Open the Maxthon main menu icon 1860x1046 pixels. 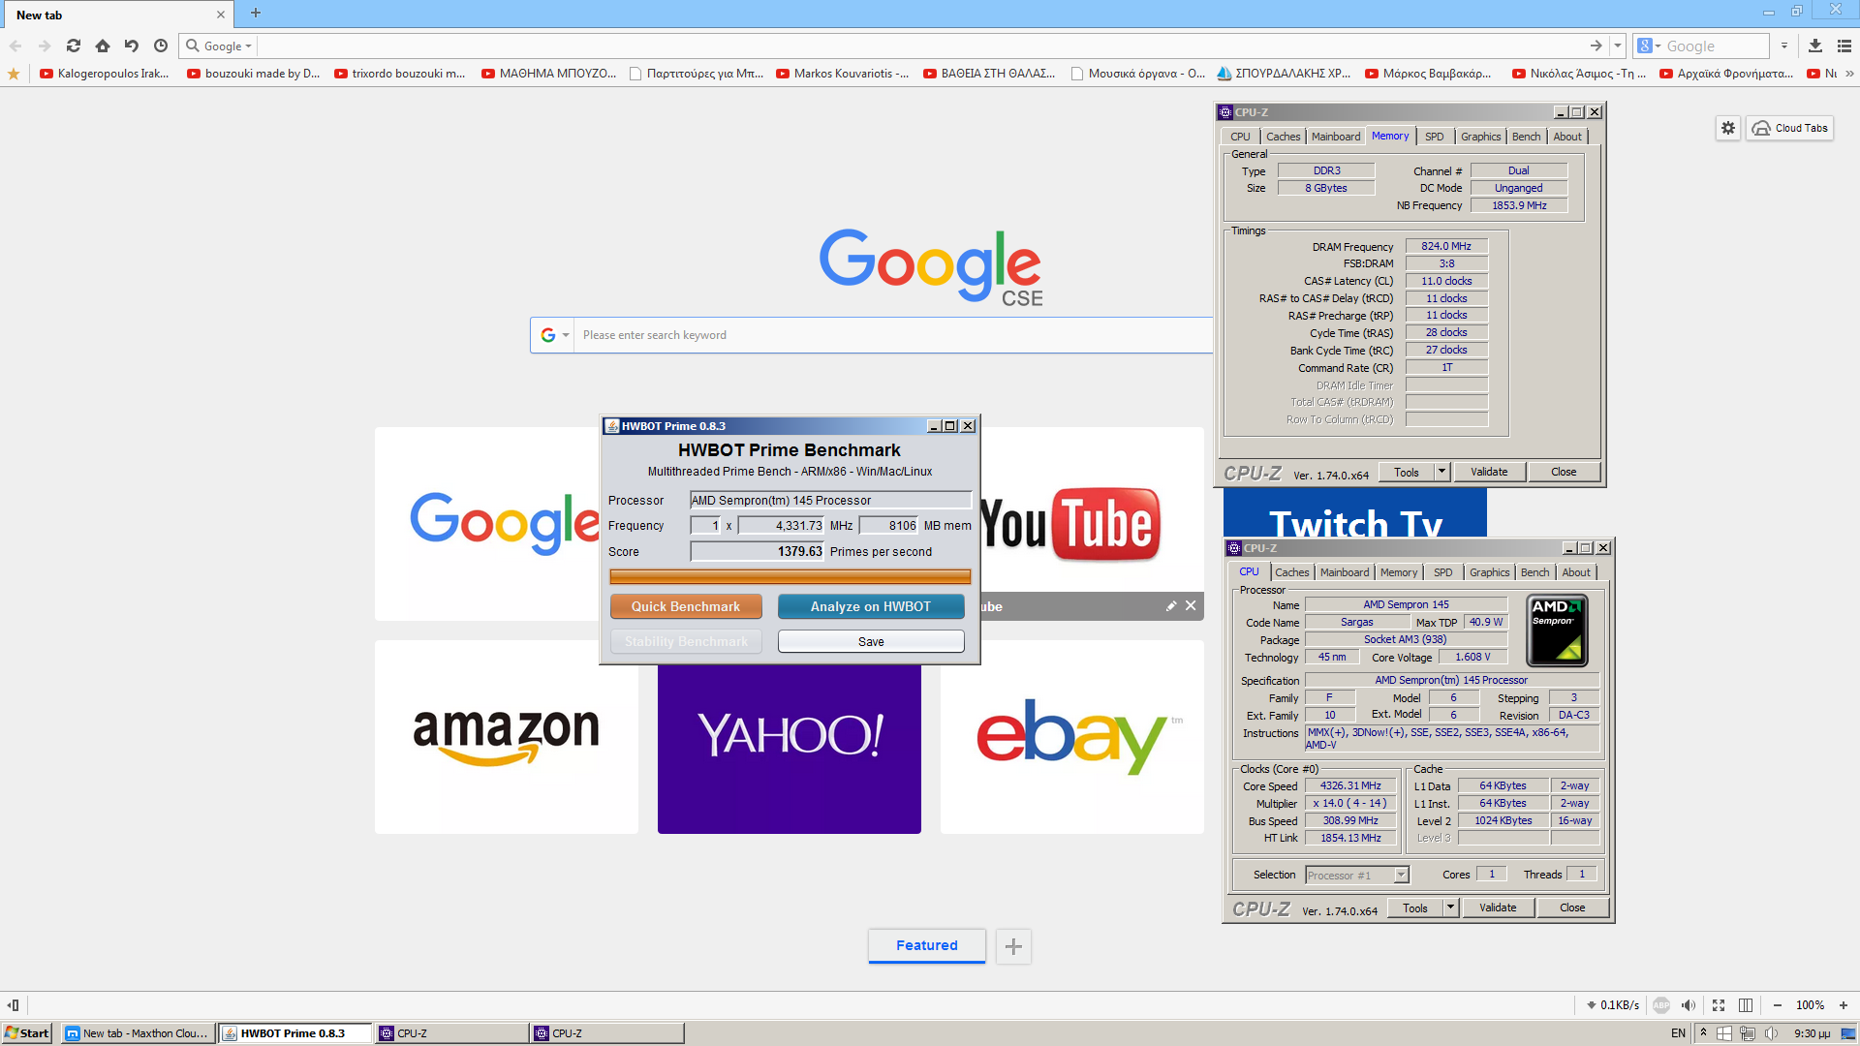click(x=1844, y=46)
